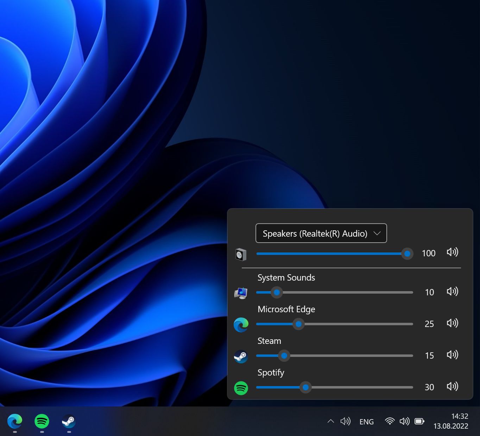
Task: Mute Microsoft Edge using its speaker button
Action: pyautogui.click(x=453, y=323)
